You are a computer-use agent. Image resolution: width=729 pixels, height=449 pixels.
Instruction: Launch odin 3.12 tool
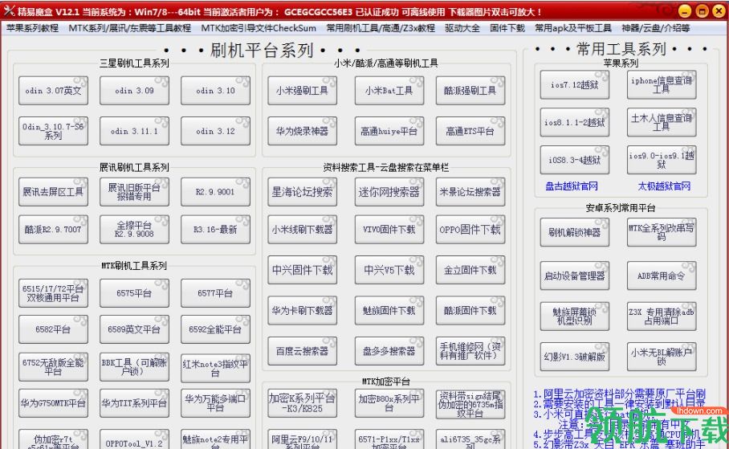coord(215,131)
